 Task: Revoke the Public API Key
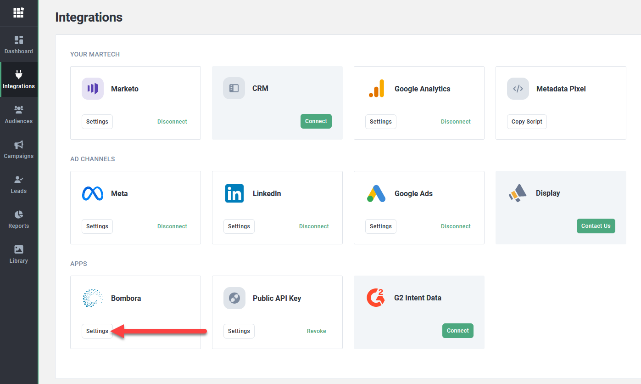316,331
